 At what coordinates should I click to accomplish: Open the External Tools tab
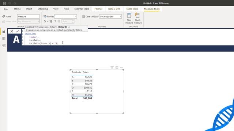[82, 9]
